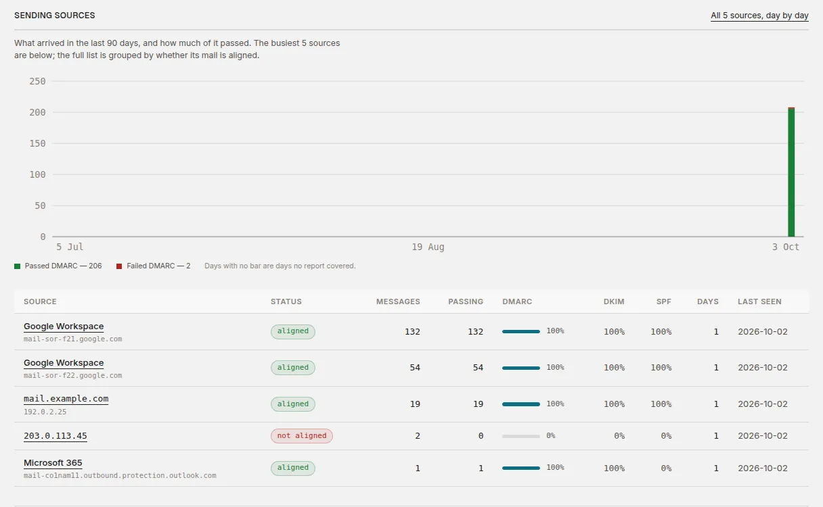This screenshot has width=823, height=507.
Task: Click the "5 Jul" axis label
Action: (70, 247)
